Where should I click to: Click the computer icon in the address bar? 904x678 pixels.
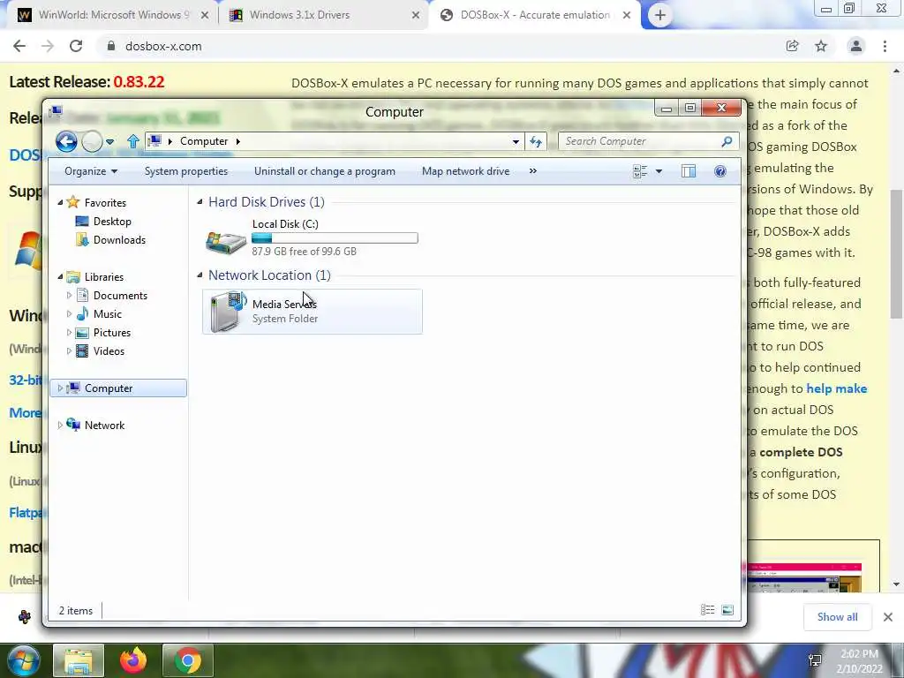click(154, 140)
